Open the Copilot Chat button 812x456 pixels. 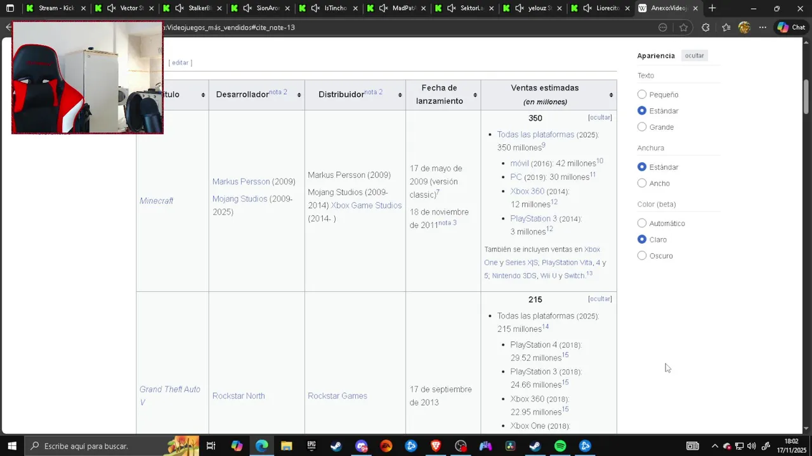tap(791, 27)
